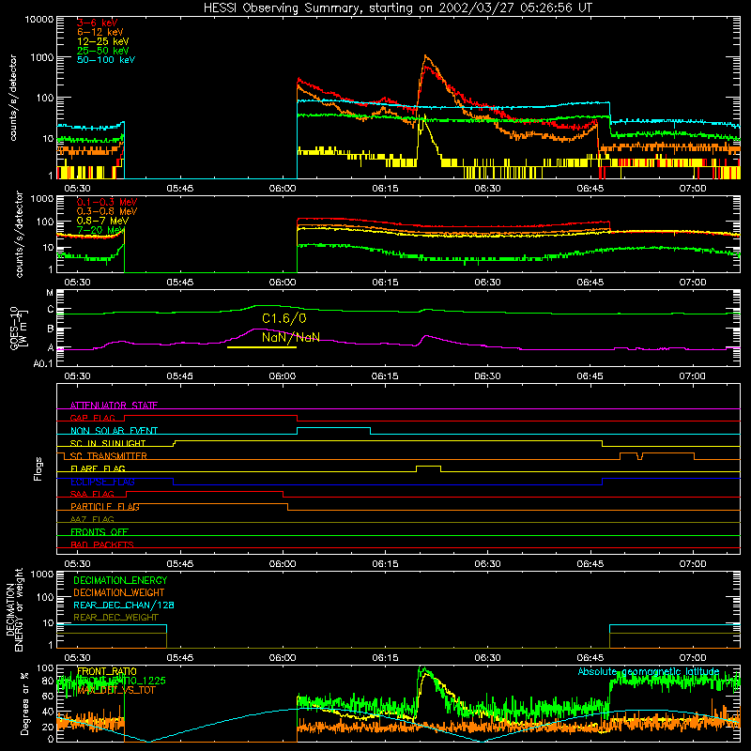The height and width of the screenshot is (751, 751).
Task: Click the SC_TRANSMITTER flag label
Action: click(x=109, y=456)
